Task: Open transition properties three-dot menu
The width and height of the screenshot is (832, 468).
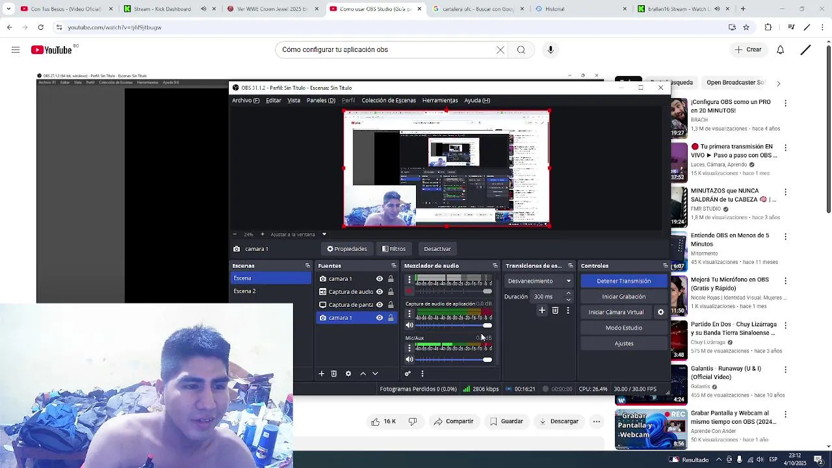Action: tap(567, 311)
